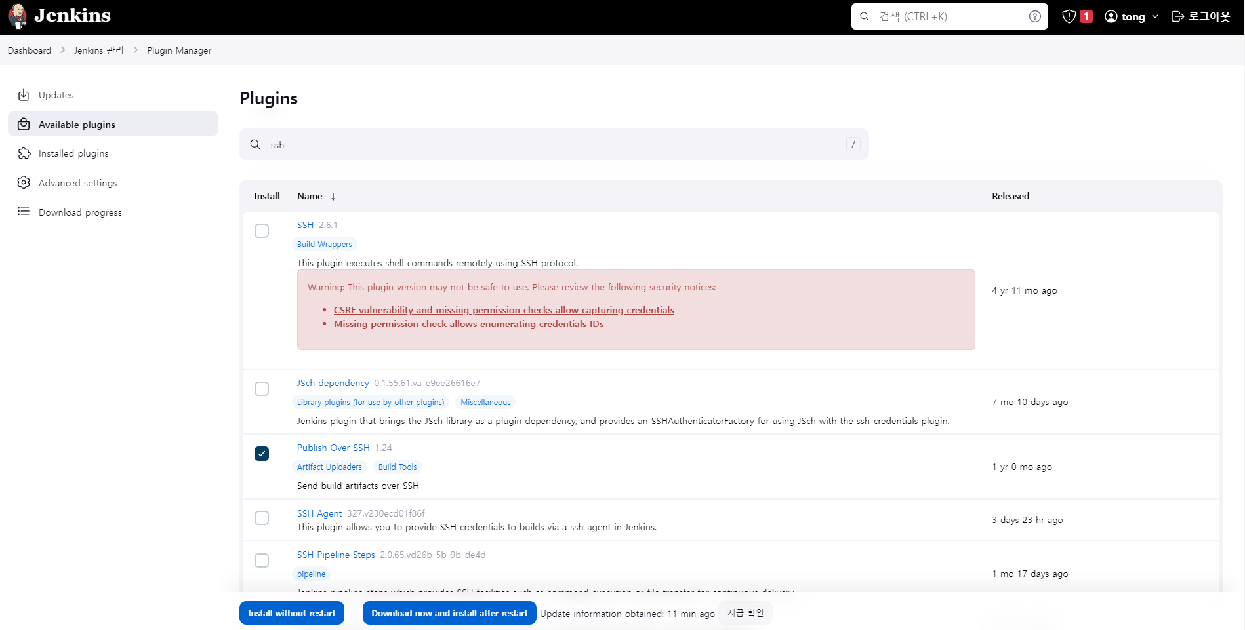1245x630 pixels.
Task: Click the red notification badge showing 1
Action: [1086, 16]
